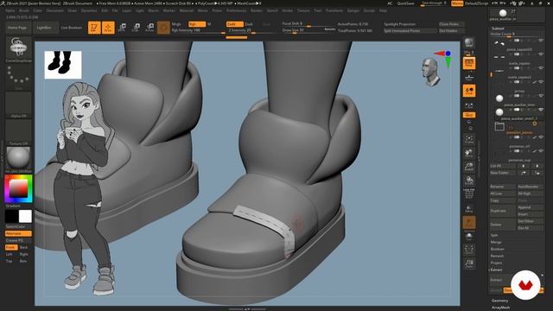
Task: Click the head-shaped camera view navigator
Action: click(431, 73)
